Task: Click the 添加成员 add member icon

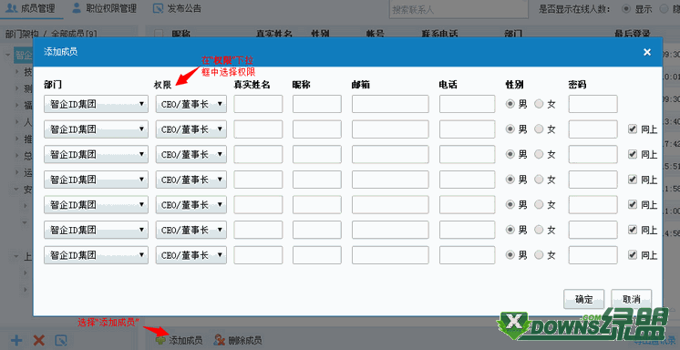Action: pos(161,340)
